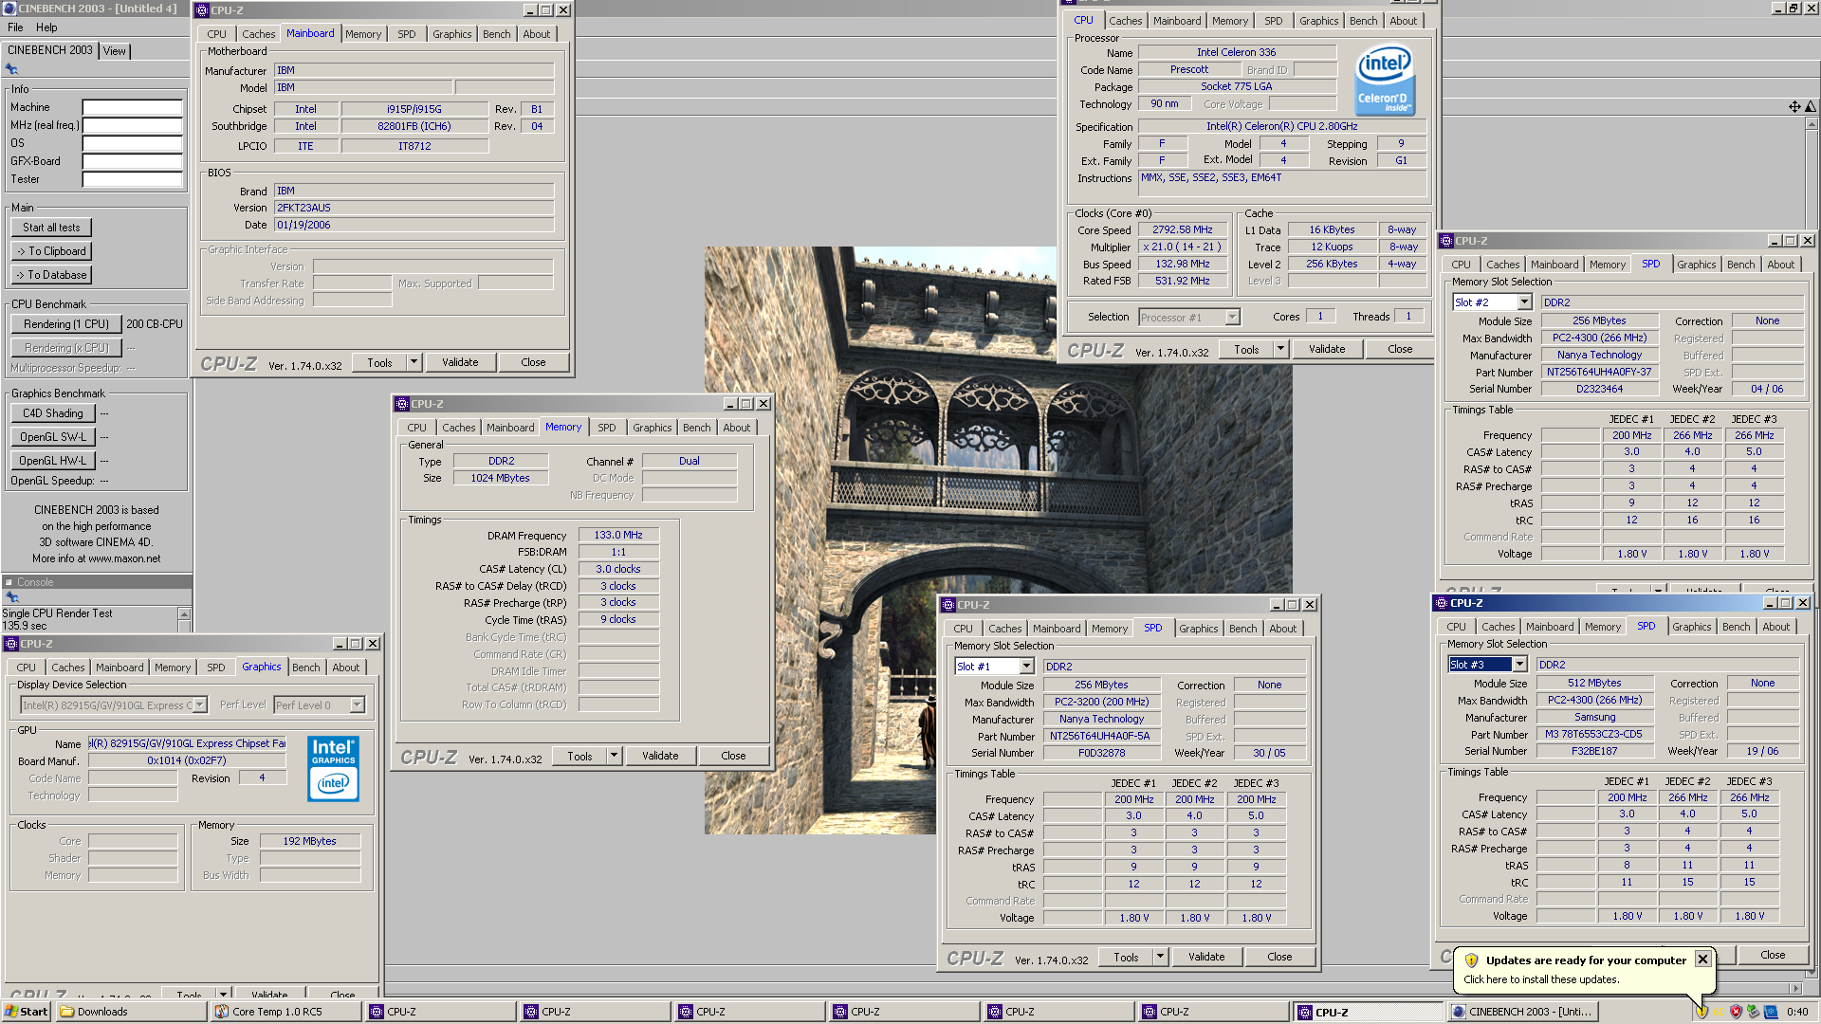
Task: Expand the Perf Level 0 dropdown
Action: [357, 705]
